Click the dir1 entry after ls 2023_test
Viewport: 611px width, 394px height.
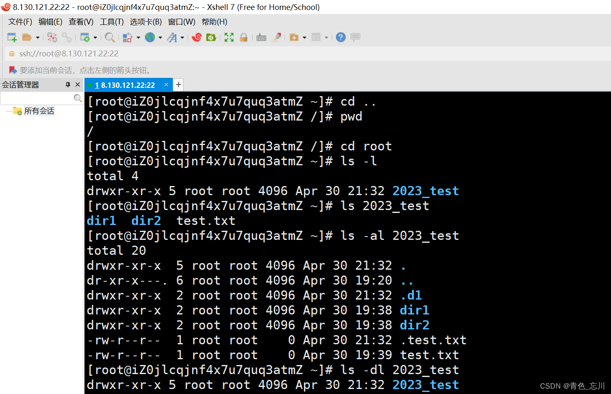pyautogui.click(x=101, y=221)
